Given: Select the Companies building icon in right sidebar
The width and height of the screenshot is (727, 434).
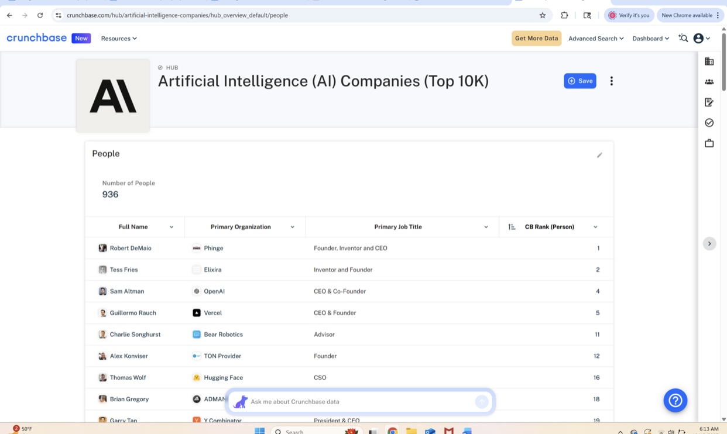Looking at the screenshot, I should pos(709,61).
